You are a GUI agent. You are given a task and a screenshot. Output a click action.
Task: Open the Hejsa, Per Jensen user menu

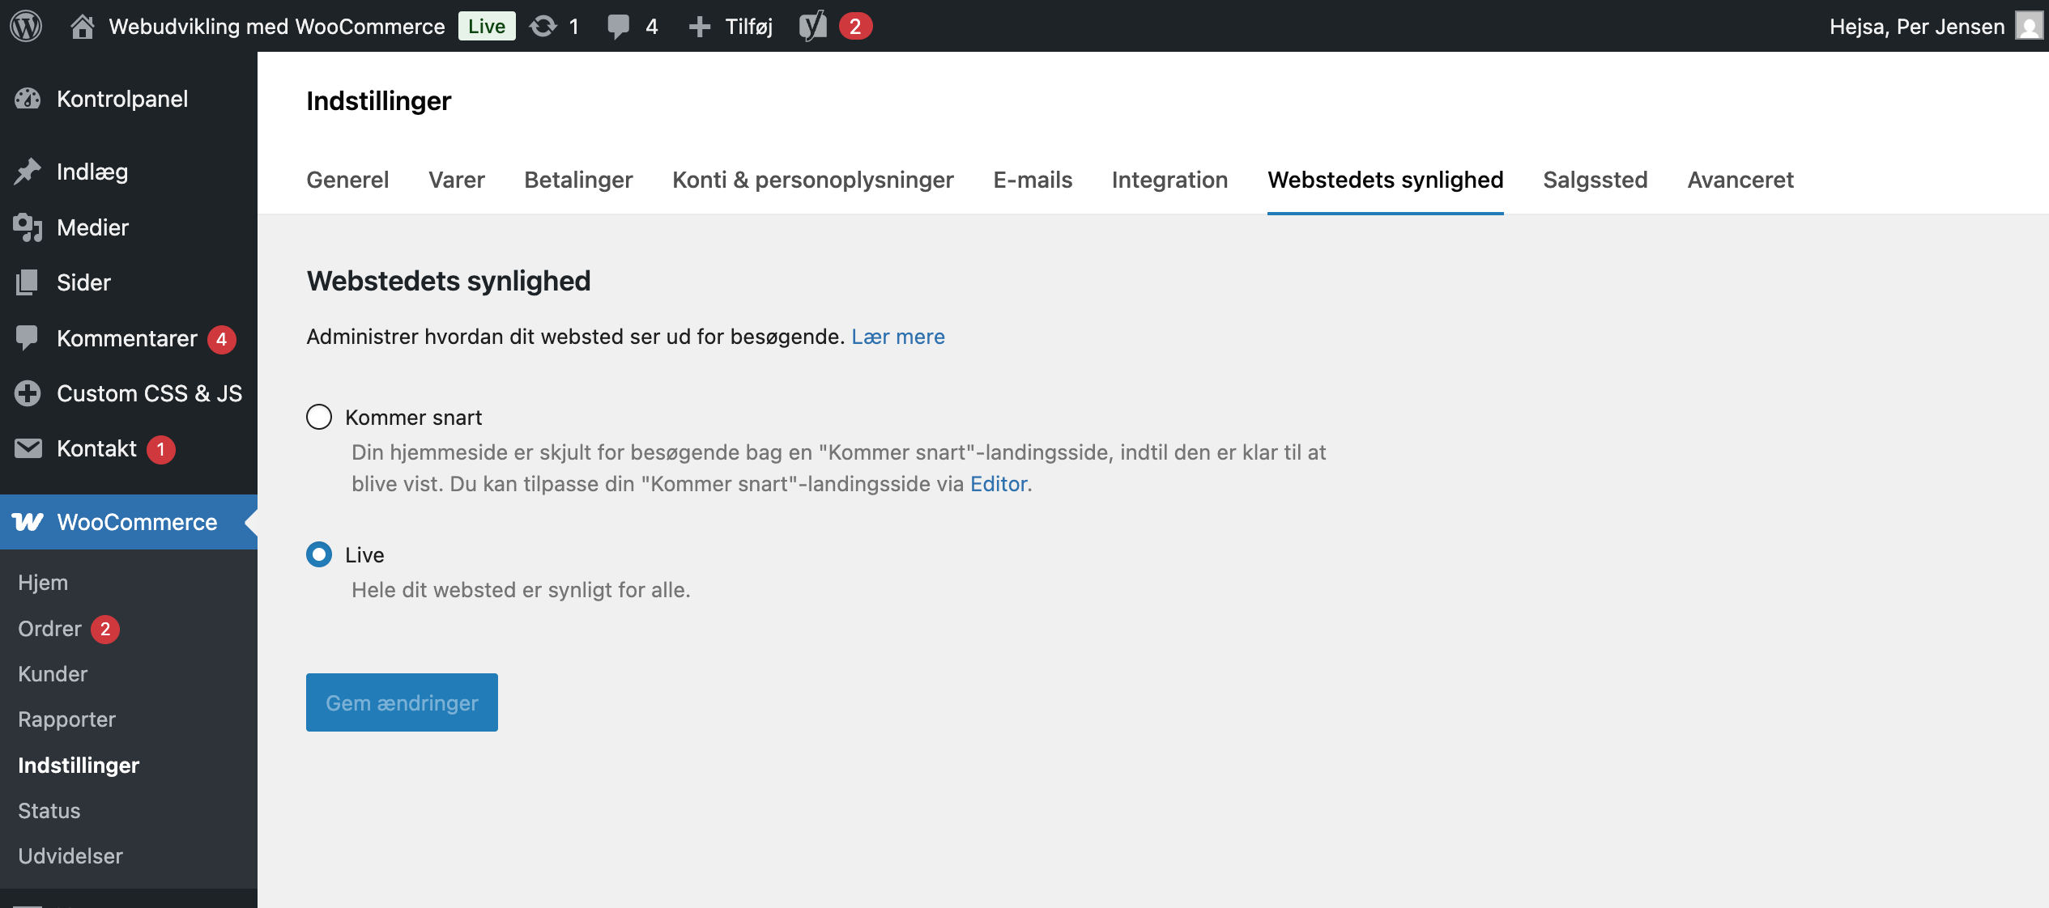[x=1916, y=27]
